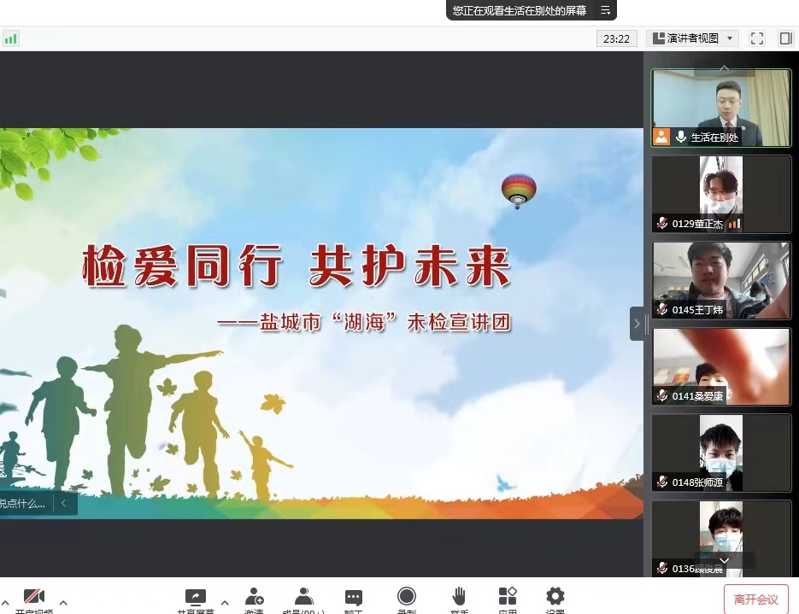Expand share screen options arrow
The height and width of the screenshot is (614, 799).
click(x=225, y=602)
